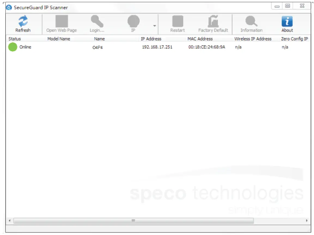Sort devices by MAC Address column

pyautogui.click(x=200, y=39)
